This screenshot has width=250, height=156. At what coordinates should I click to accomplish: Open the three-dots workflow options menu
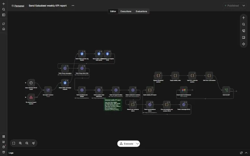[x=73, y=6]
